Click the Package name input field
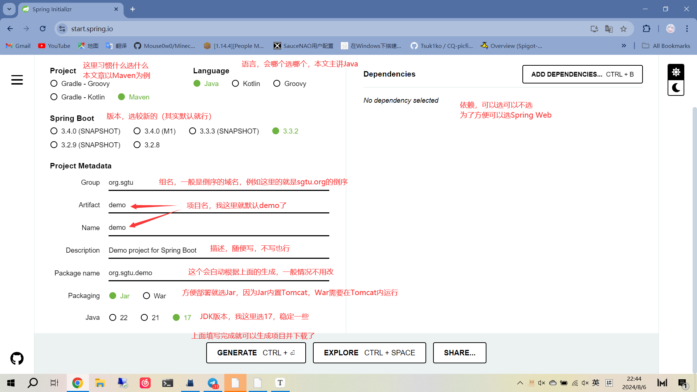697x392 pixels. 219,273
